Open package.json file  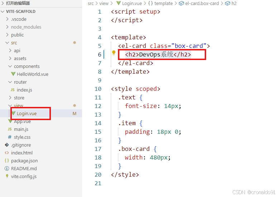(24, 161)
